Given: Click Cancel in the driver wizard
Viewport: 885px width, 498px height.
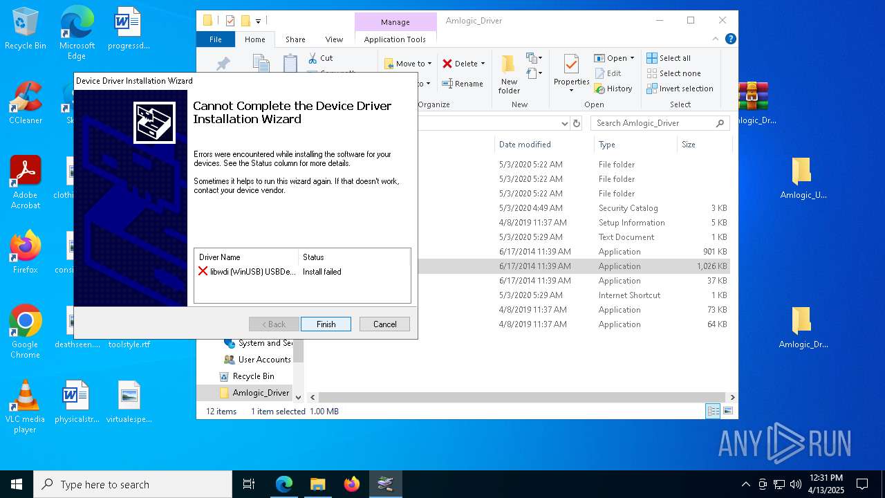Looking at the screenshot, I should 384,324.
